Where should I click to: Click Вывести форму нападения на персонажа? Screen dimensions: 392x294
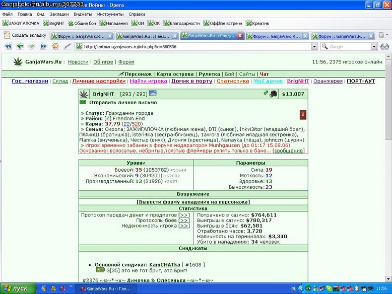tap(193, 202)
